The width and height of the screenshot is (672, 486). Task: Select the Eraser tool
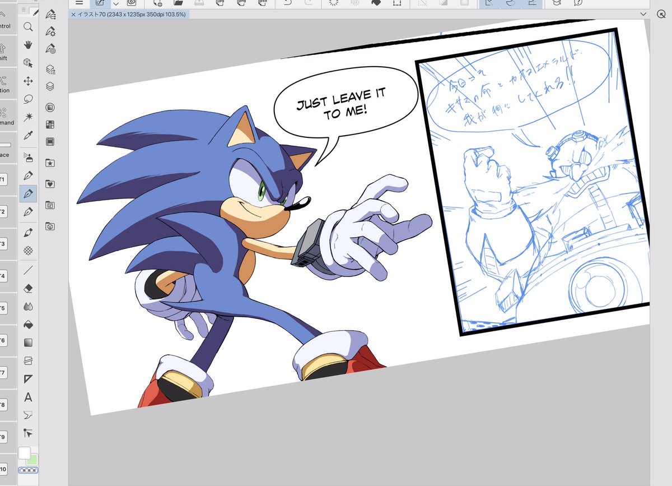[x=28, y=288]
